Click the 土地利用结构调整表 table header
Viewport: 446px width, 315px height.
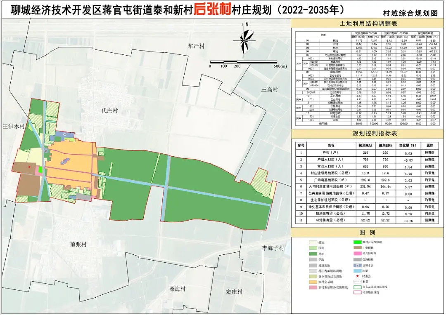[x=368, y=24]
